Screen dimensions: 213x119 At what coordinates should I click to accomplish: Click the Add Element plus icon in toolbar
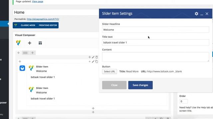click(30, 43)
